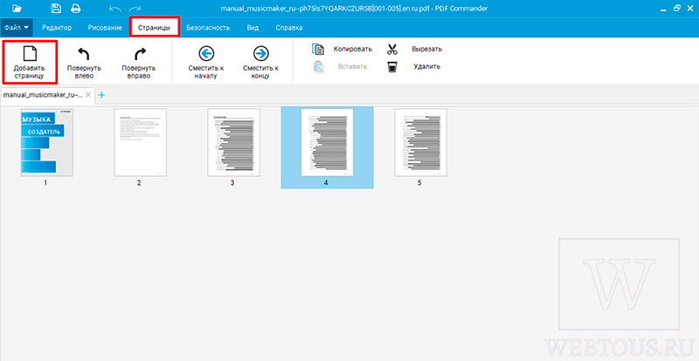Click the Удалить label
This screenshot has height=361, width=699.
pos(426,67)
